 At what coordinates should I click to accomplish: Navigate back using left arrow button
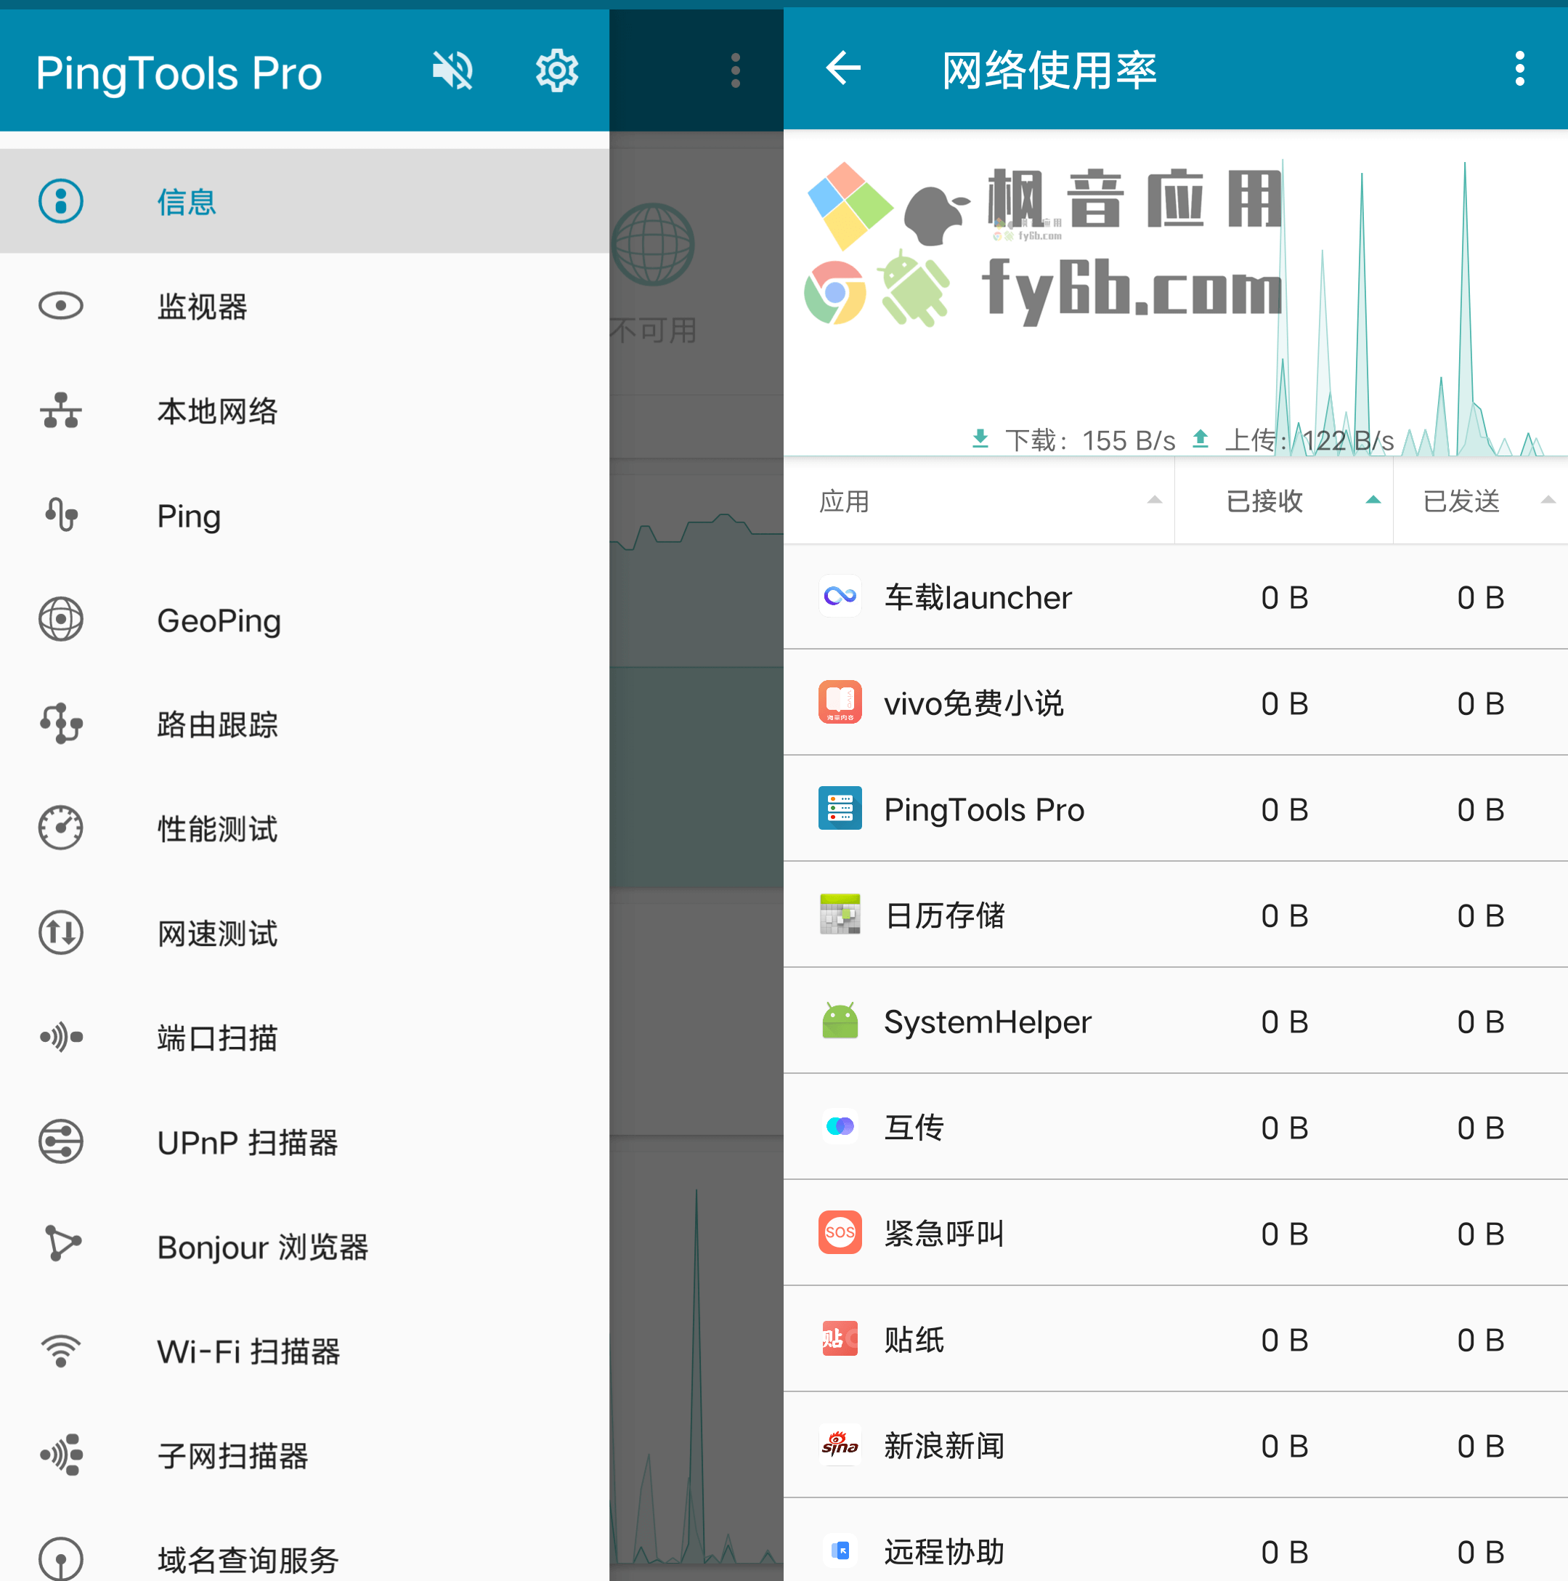click(x=848, y=68)
